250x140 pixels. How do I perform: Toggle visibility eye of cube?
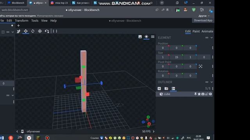click(210, 94)
